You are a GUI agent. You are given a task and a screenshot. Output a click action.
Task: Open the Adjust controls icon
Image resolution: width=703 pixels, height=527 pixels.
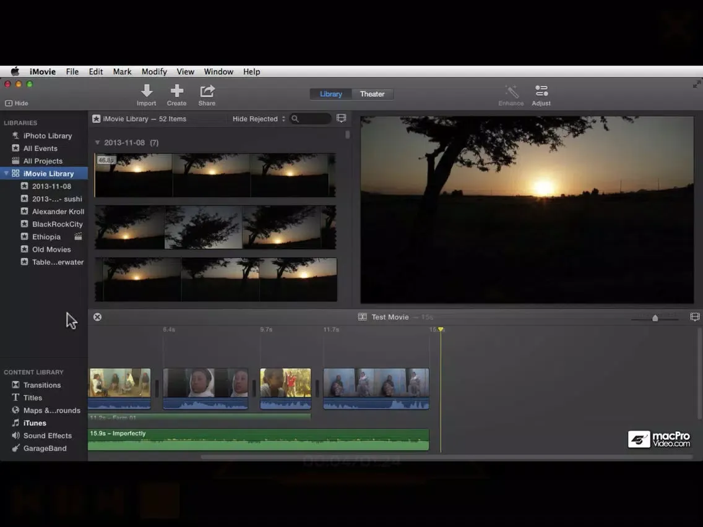(x=541, y=91)
